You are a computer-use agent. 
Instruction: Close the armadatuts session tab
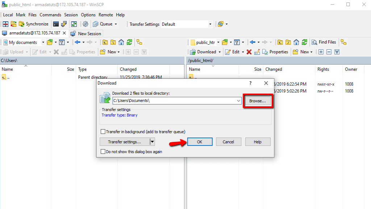[64, 33]
